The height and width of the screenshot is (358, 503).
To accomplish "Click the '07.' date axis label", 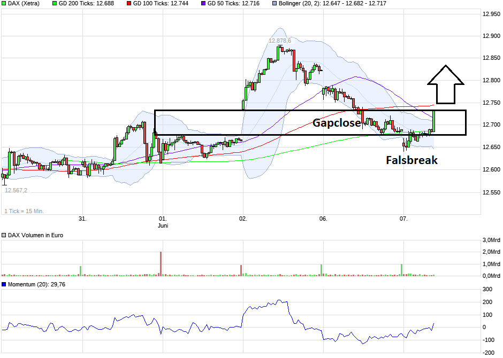I will (403, 219).
